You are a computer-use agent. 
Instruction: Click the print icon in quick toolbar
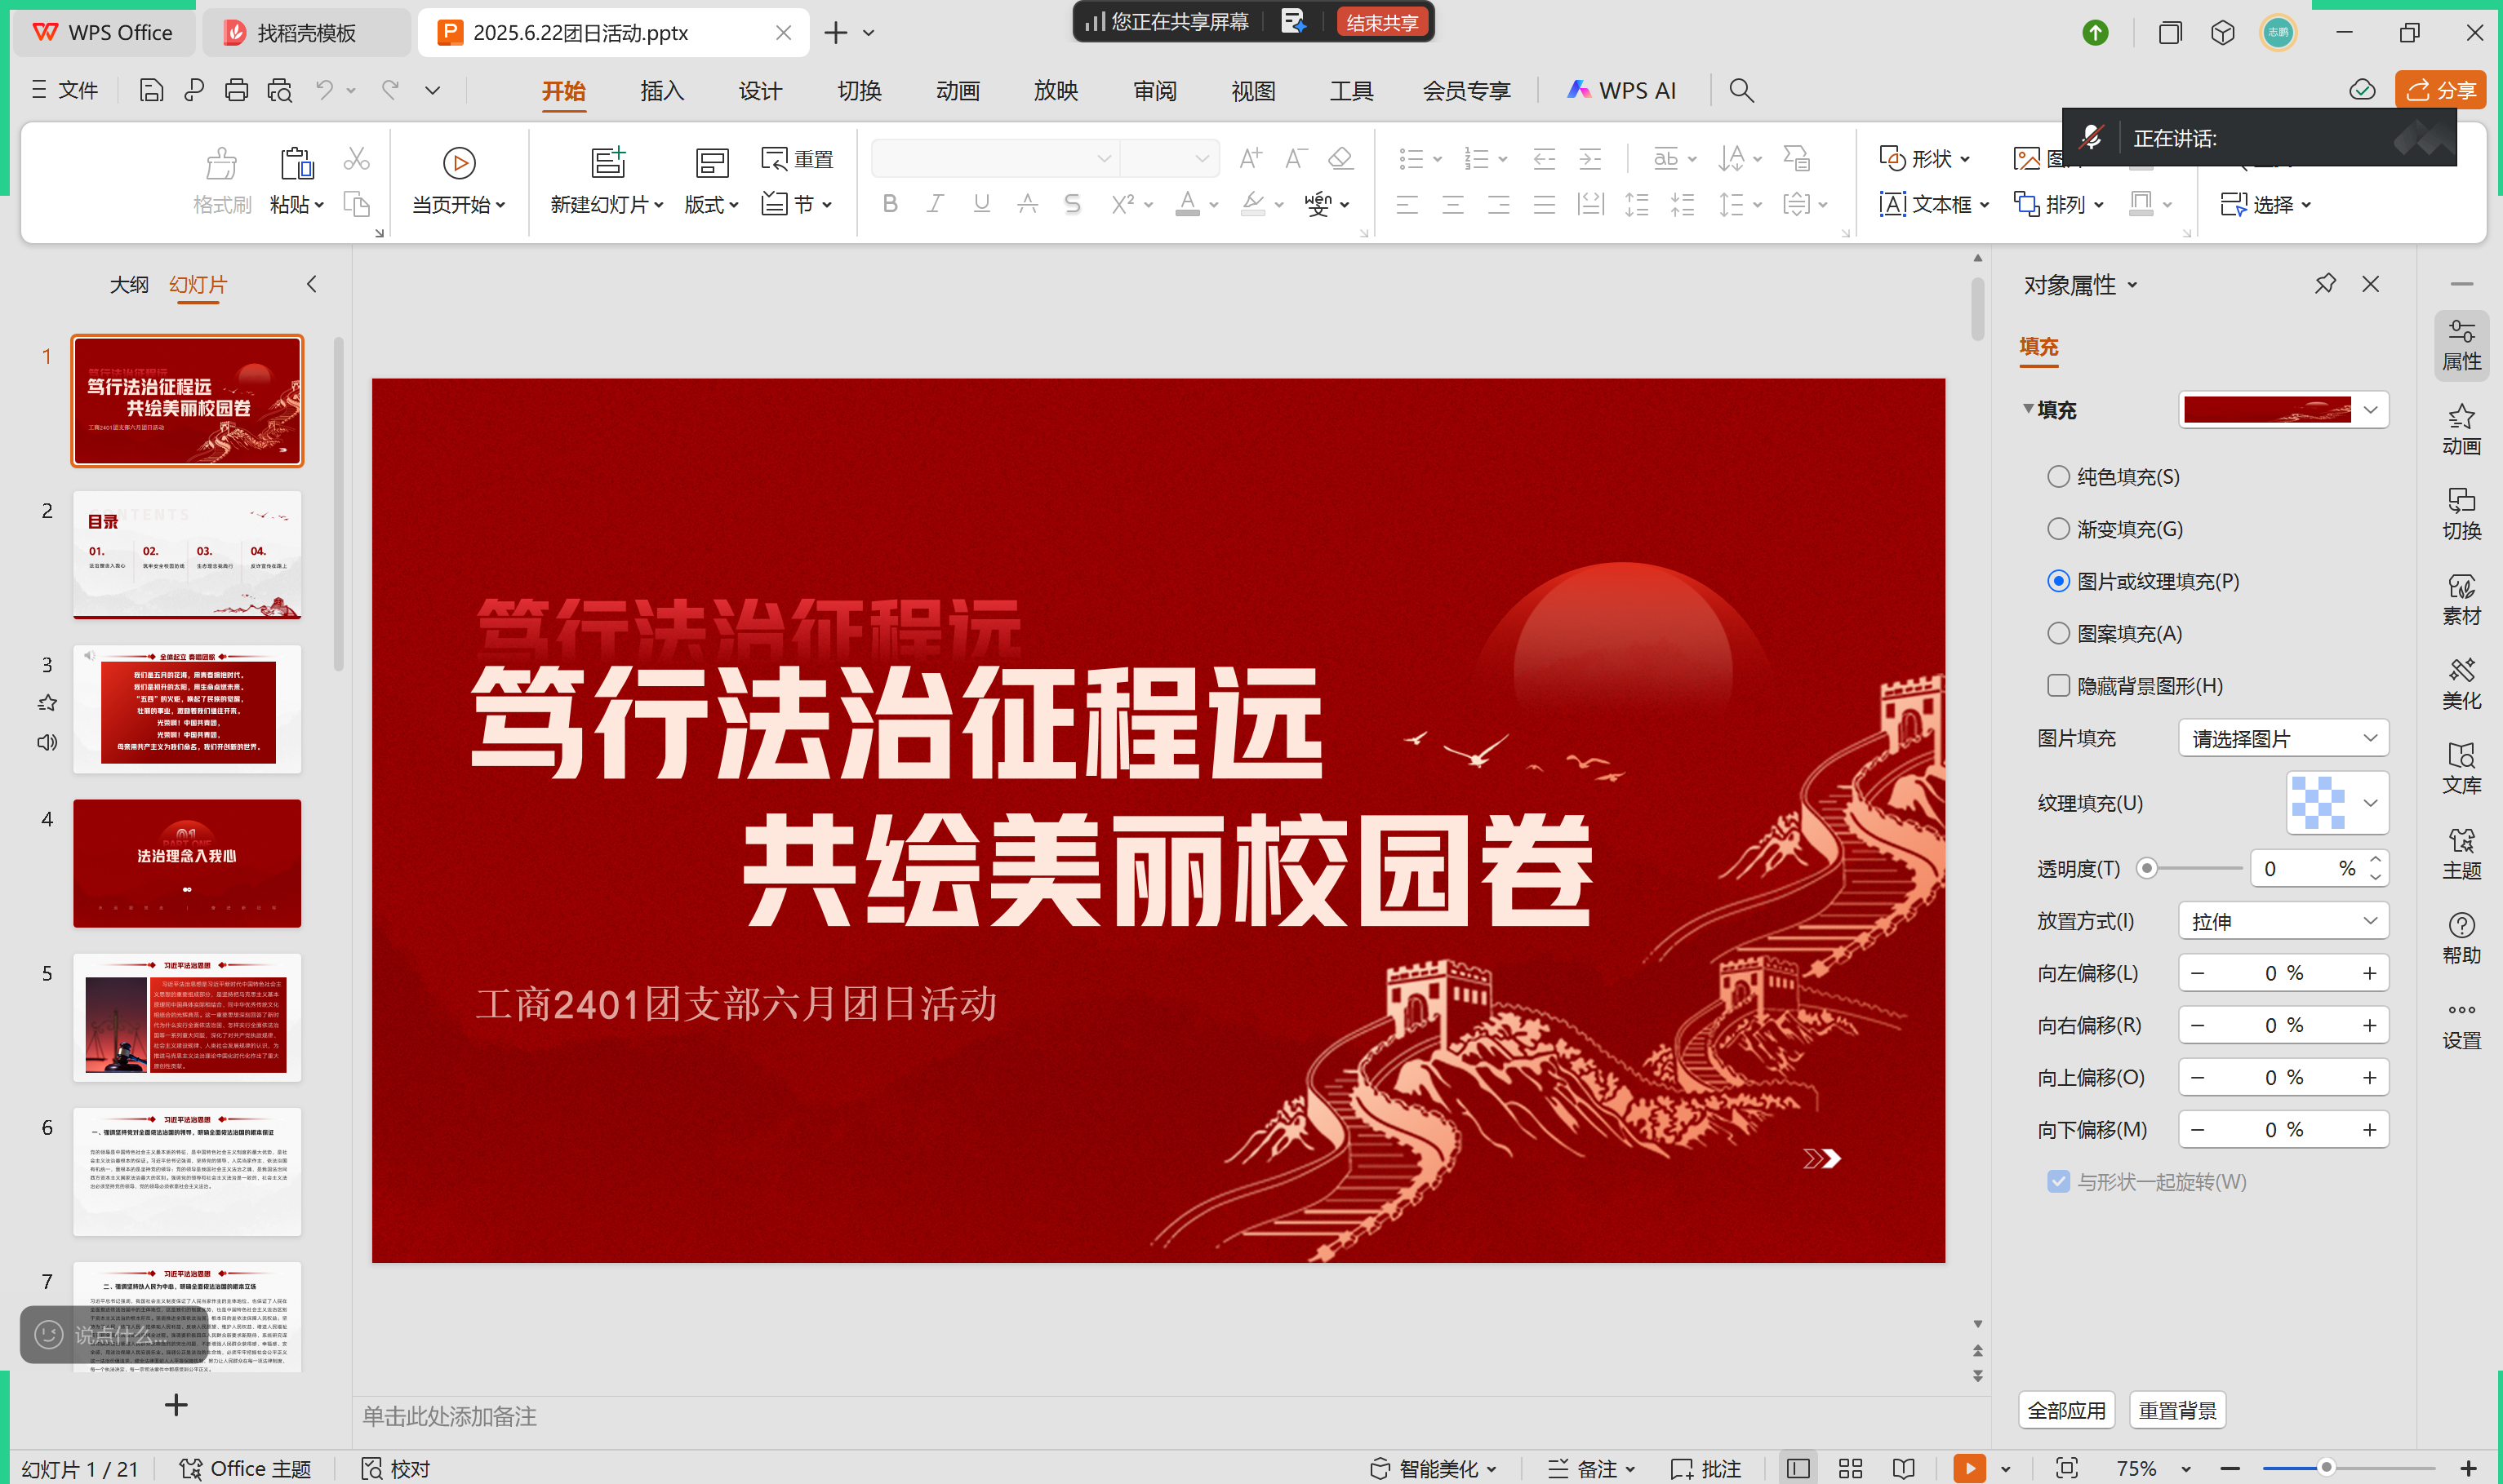pyautogui.click(x=236, y=91)
